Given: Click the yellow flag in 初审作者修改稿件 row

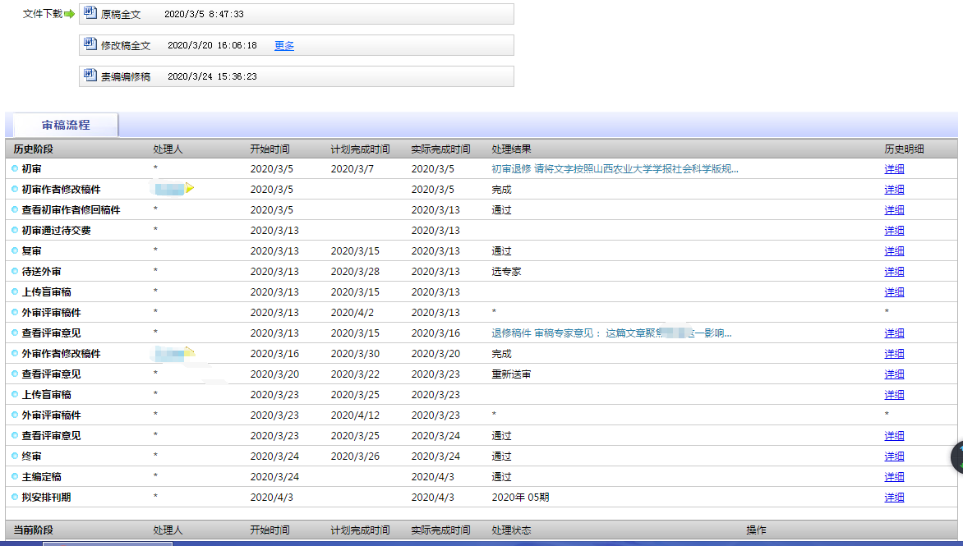Looking at the screenshot, I should pyautogui.click(x=190, y=189).
